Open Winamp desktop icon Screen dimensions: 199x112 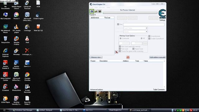tap(16, 52)
